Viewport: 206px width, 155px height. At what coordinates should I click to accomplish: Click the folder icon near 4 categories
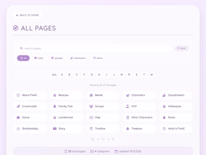(x=92, y=151)
